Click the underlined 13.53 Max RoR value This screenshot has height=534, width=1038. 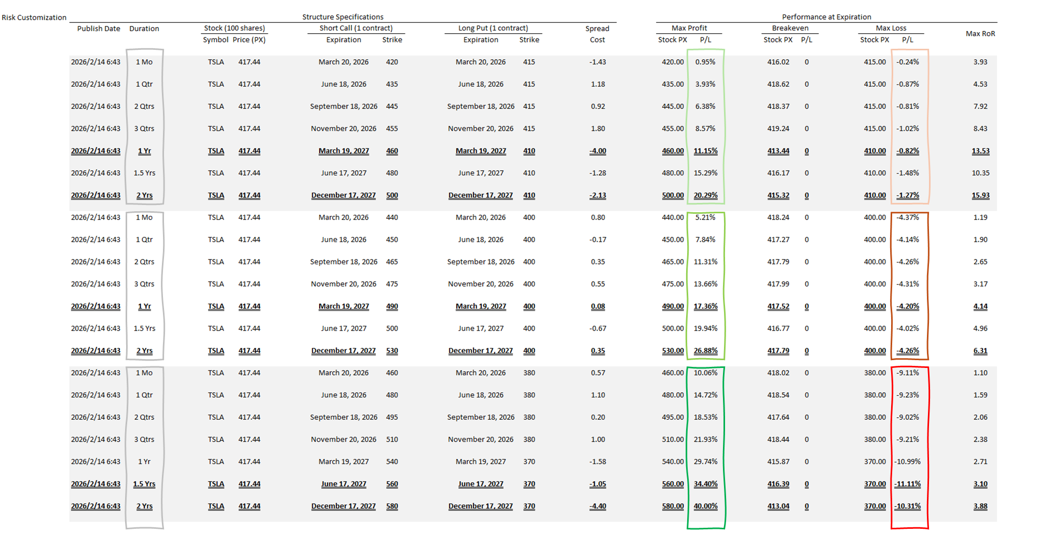click(x=980, y=151)
